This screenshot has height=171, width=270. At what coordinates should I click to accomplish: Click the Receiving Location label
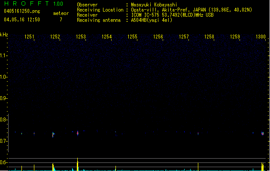click(x=100, y=10)
